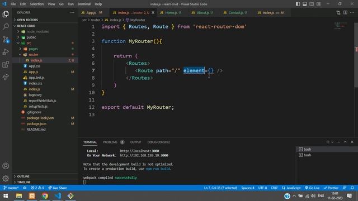Image resolution: width=358 pixels, height=201 pixels.
Task: Open logo.svg in the file tree
Action: point(45,95)
